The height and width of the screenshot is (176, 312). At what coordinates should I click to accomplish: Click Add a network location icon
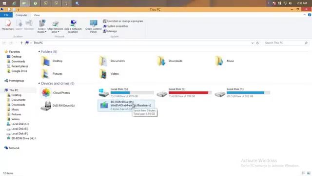(73, 23)
